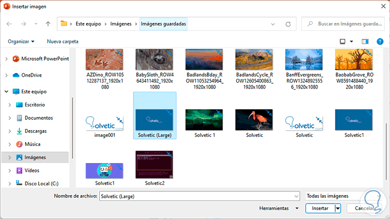Open Música in the sidebar

(28, 144)
